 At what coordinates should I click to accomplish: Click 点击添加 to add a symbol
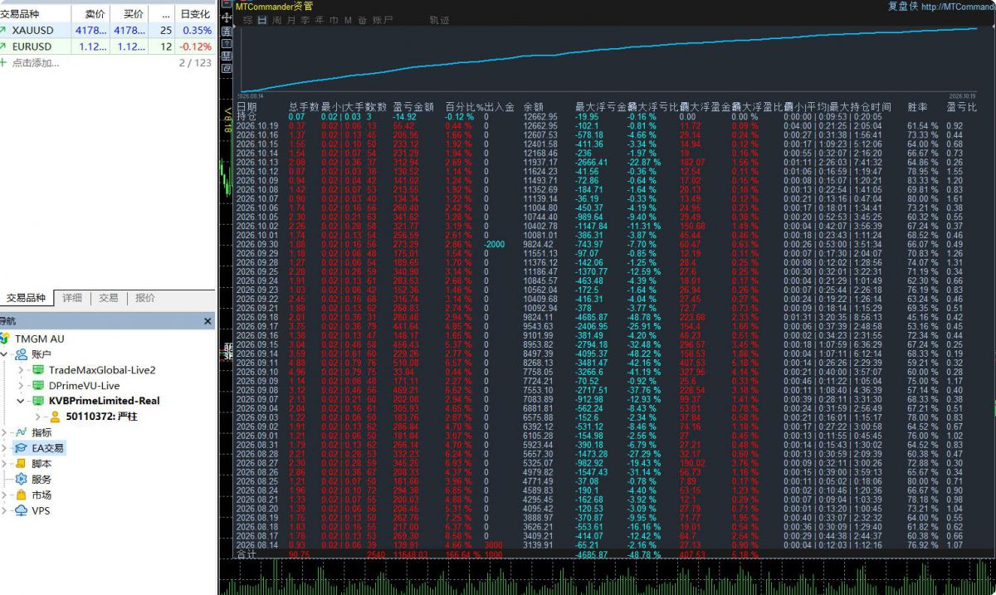pos(36,63)
